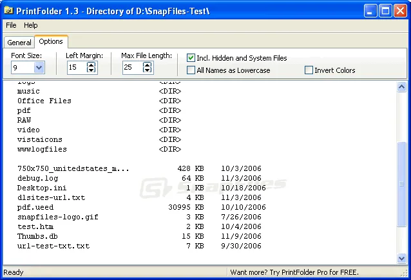411x280 pixels.
Task: Minimize the PrintFolder window
Action: pyautogui.click(x=370, y=11)
